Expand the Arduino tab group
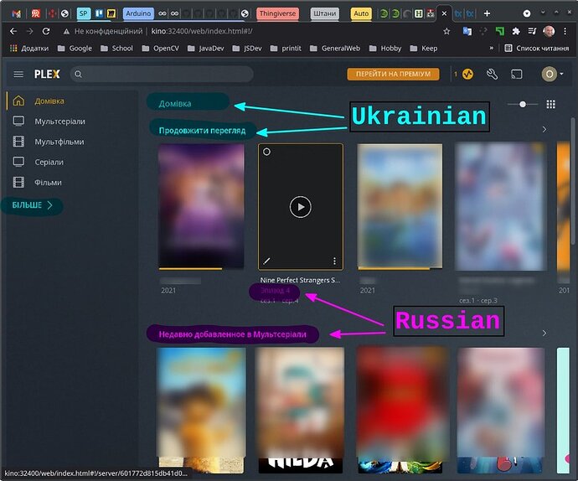This screenshot has height=481, width=578. [138, 13]
